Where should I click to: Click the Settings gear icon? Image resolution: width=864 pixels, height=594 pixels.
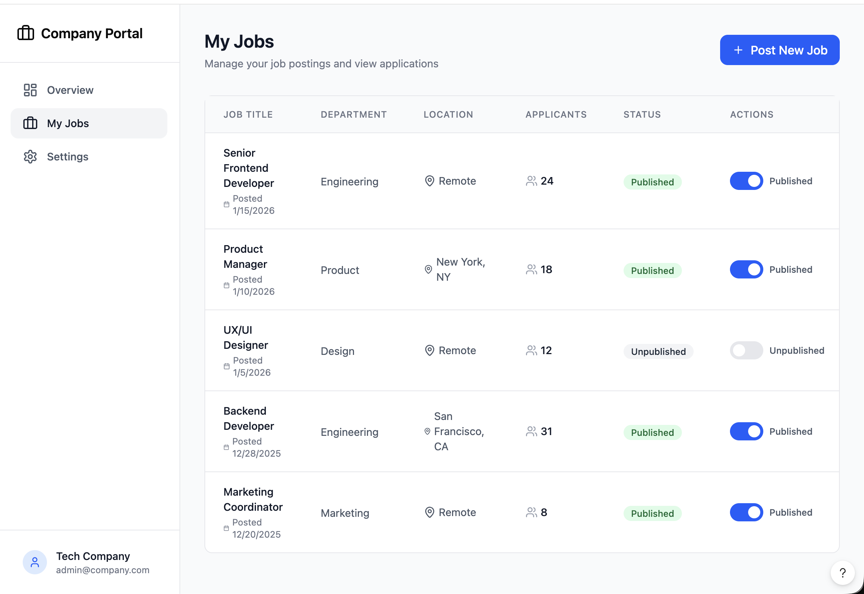30,157
